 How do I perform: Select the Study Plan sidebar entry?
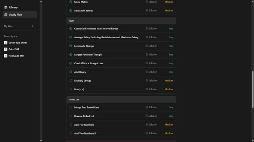[x=20, y=14]
